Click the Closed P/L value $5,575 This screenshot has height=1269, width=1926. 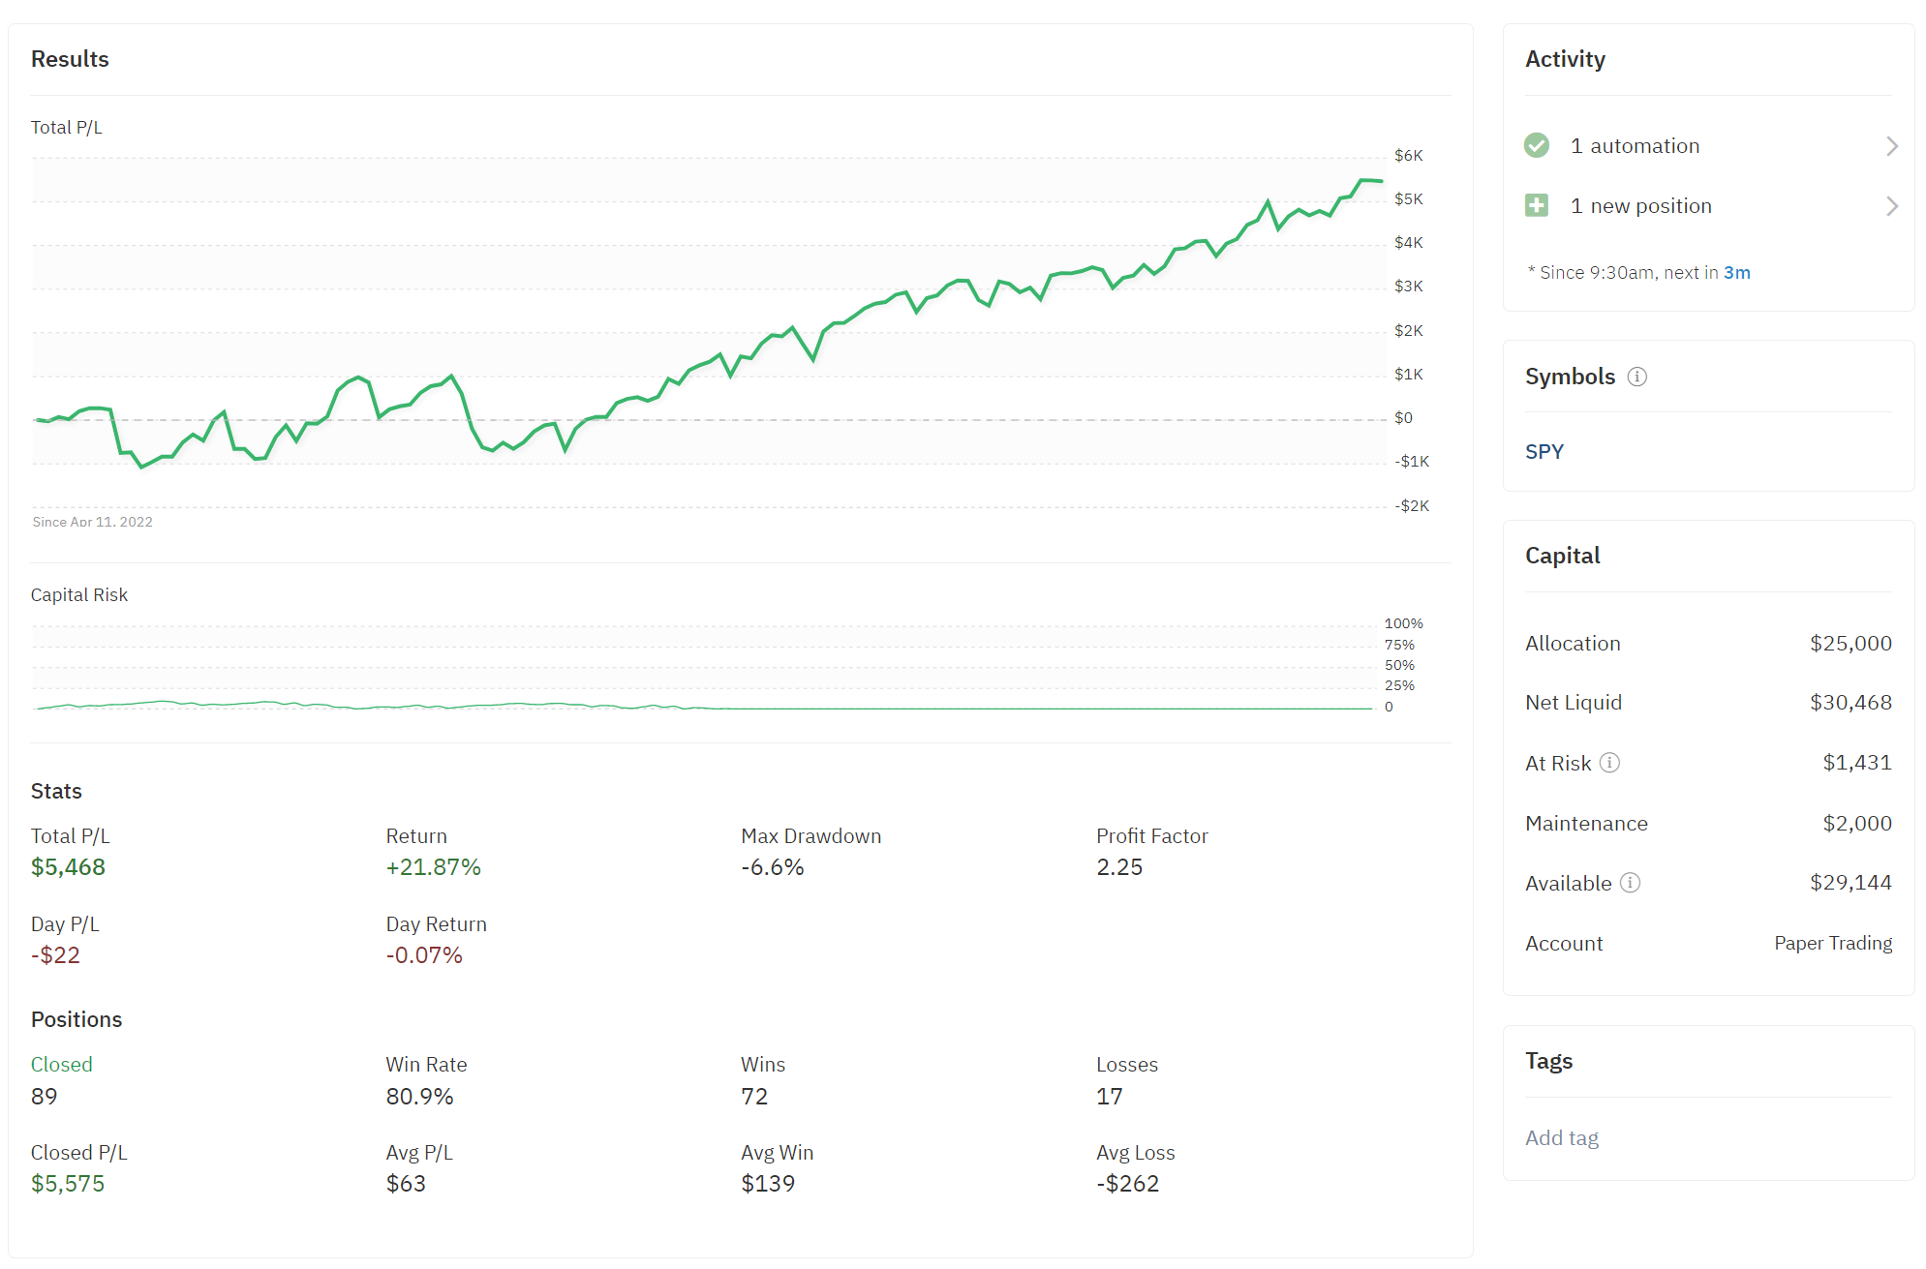point(68,1184)
